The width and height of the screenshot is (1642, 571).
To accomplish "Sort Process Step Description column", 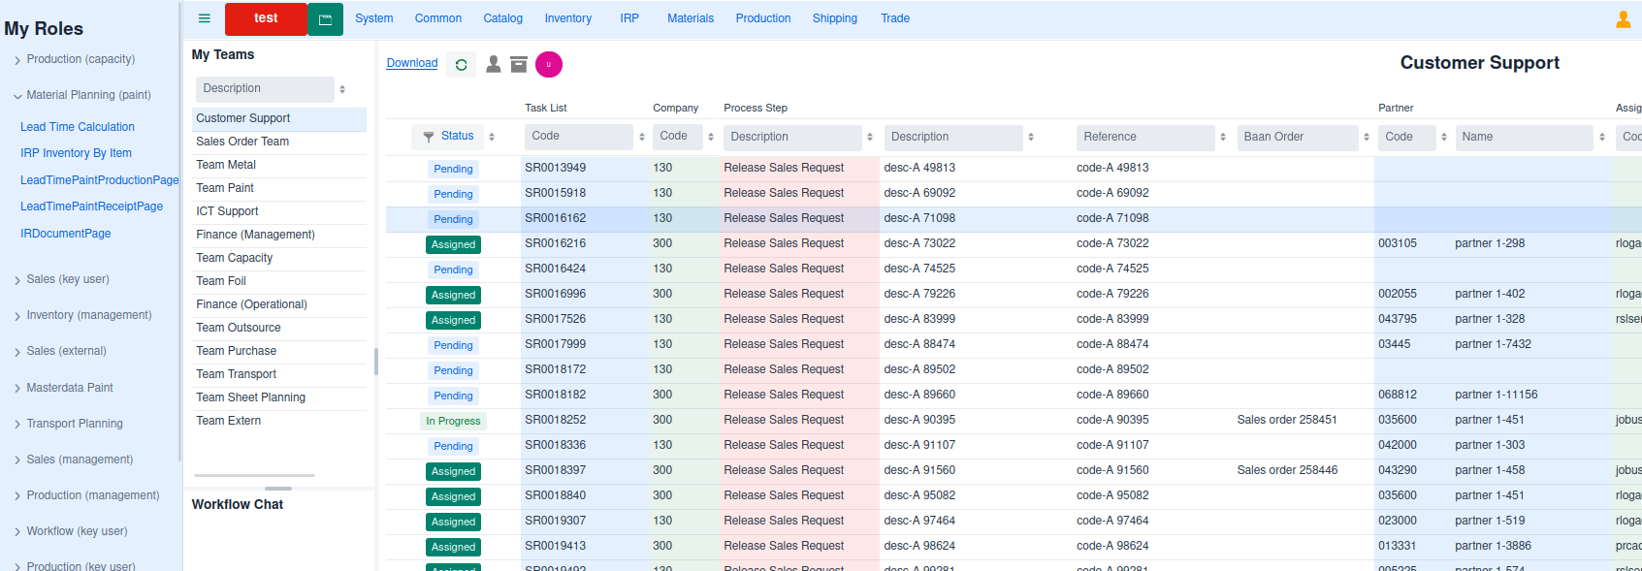I will [x=870, y=137].
